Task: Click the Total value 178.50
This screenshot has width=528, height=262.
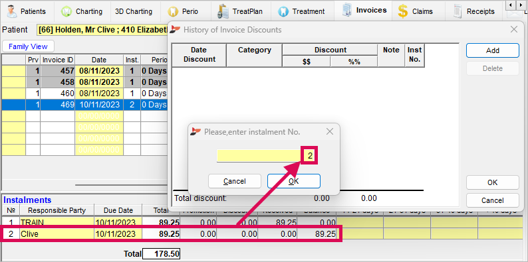Action: click(x=162, y=253)
